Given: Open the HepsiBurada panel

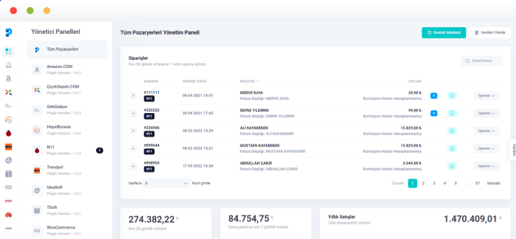Looking at the screenshot, I should pos(67,130).
